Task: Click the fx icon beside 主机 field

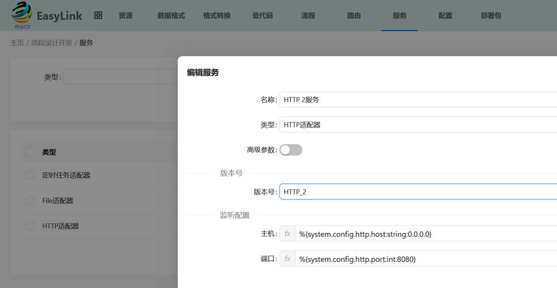Action: [287, 234]
